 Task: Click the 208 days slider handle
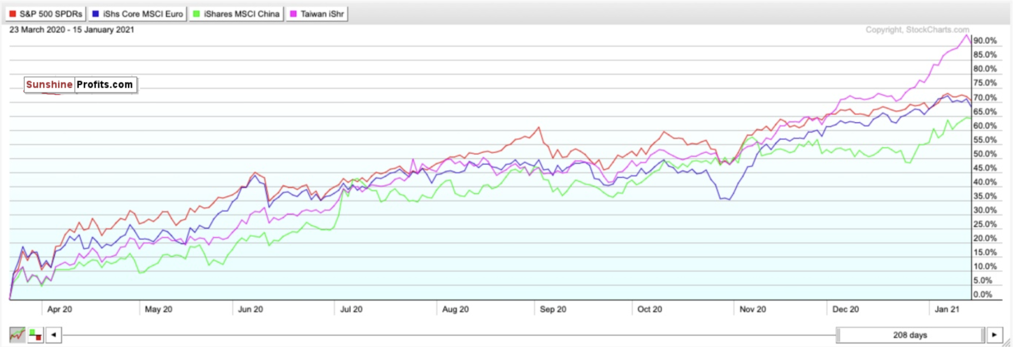pyautogui.click(x=910, y=335)
